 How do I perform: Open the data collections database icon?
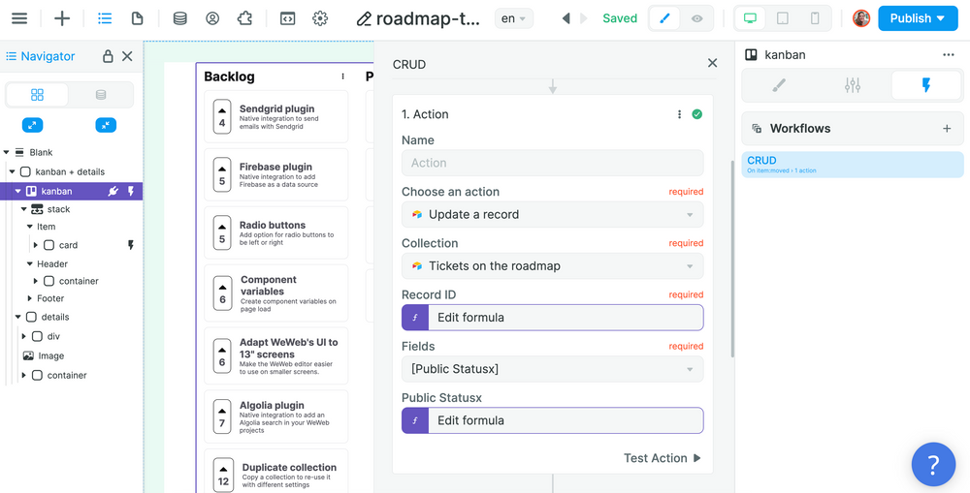[x=179, y=18]
